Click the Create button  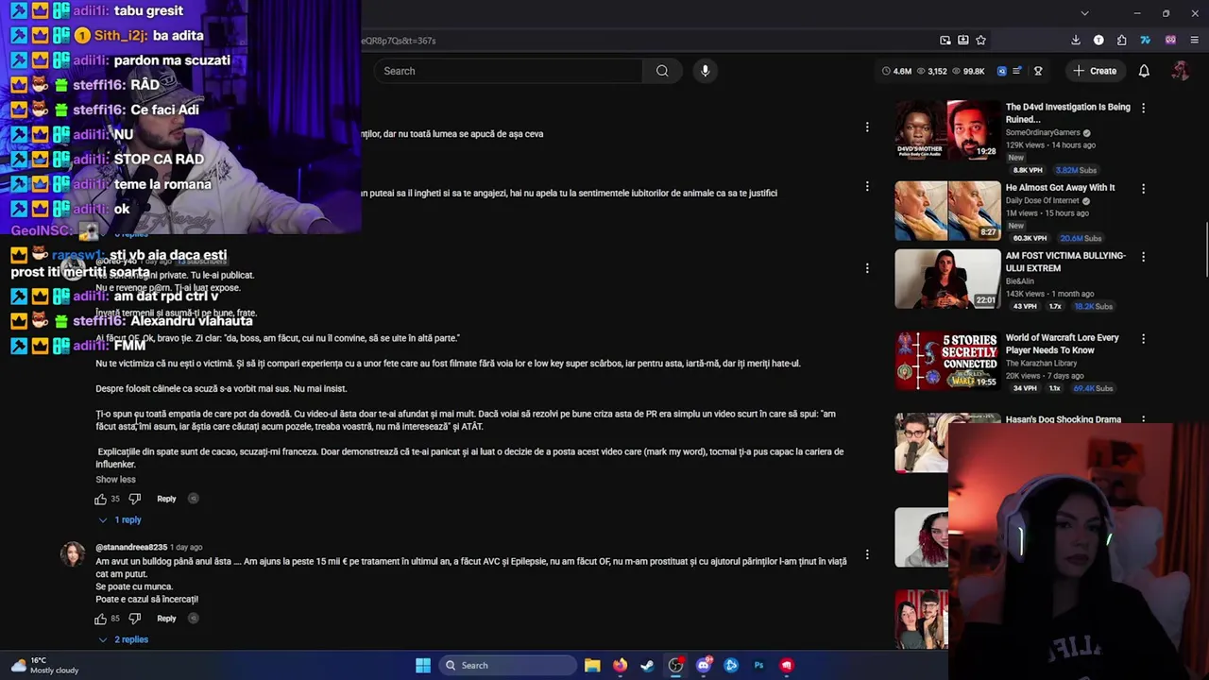point(1095,71)
